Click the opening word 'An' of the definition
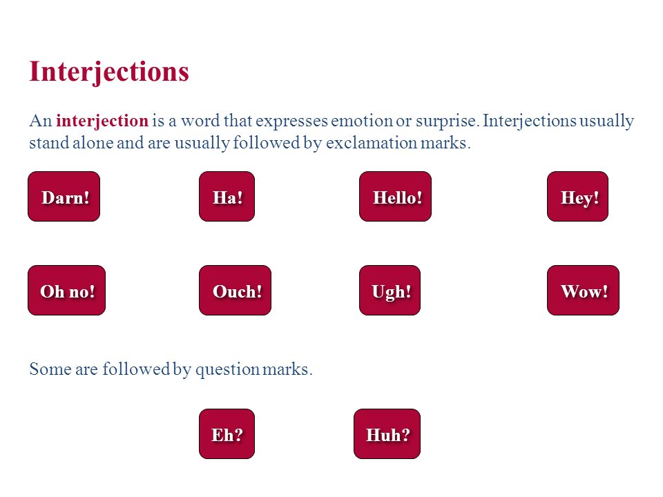Viewport: 663px width, 497px height. click(x=41, y=121)
